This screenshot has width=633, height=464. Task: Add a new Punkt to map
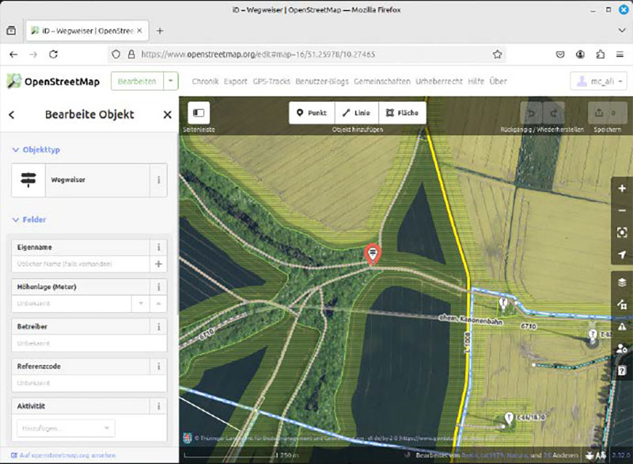(312, 113)
